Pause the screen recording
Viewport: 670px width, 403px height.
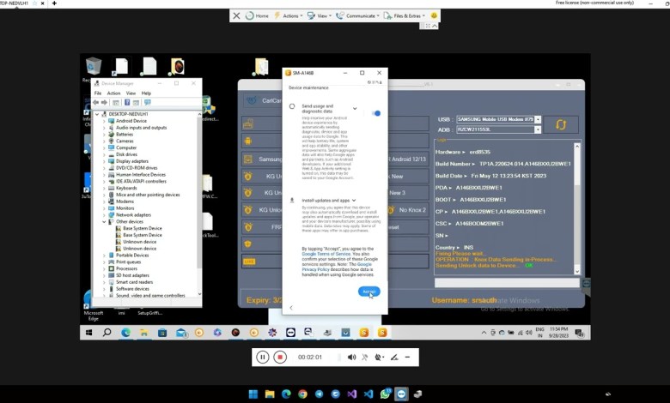coord(262,357)
